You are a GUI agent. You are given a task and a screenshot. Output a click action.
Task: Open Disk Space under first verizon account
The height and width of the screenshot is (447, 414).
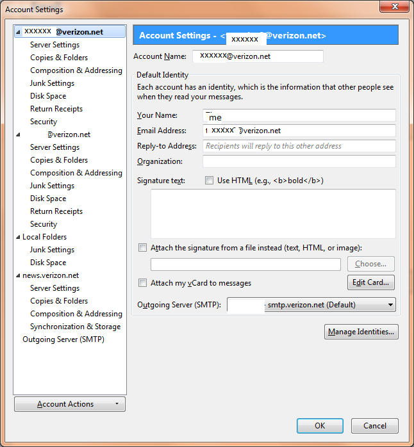(x=48, y=96)
